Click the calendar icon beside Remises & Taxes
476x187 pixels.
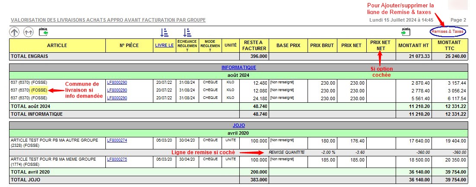pos(405,32)
